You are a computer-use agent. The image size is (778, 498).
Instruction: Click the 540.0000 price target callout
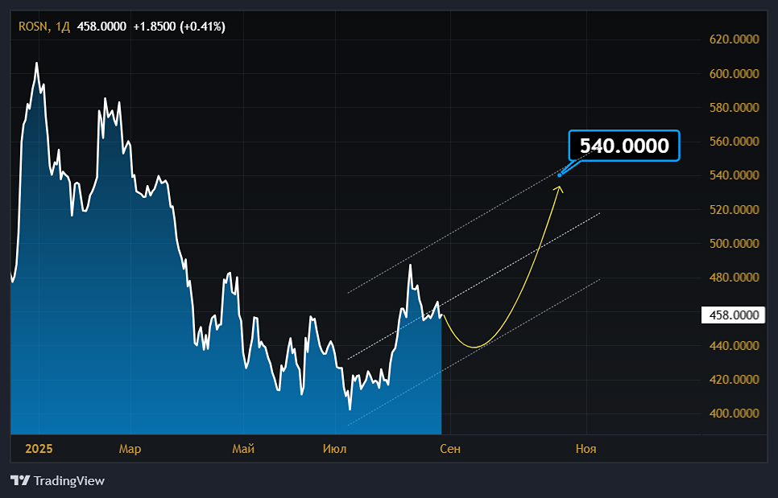click(x=623, y=146)
